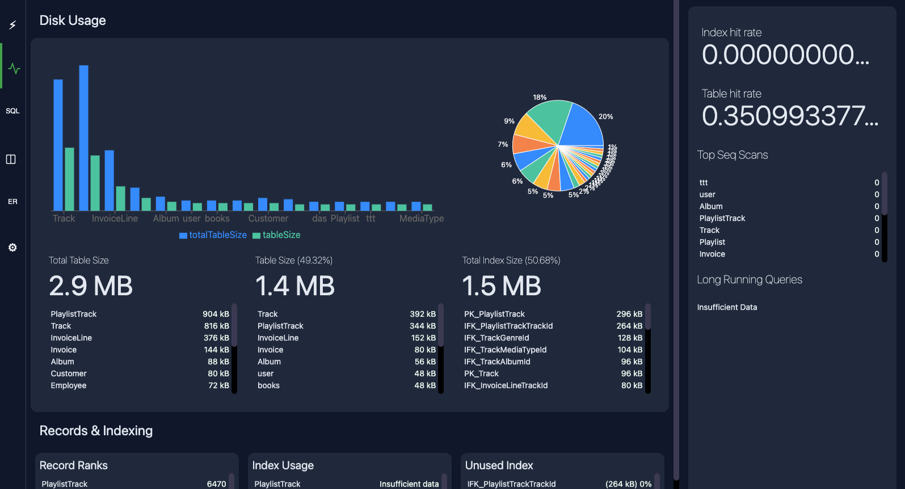Image resolution: width=905 pixels, height=489 pixels.
Task: Select PK_PlaylistTrack in Total Index Size list
Action: (x=494, y=314)
